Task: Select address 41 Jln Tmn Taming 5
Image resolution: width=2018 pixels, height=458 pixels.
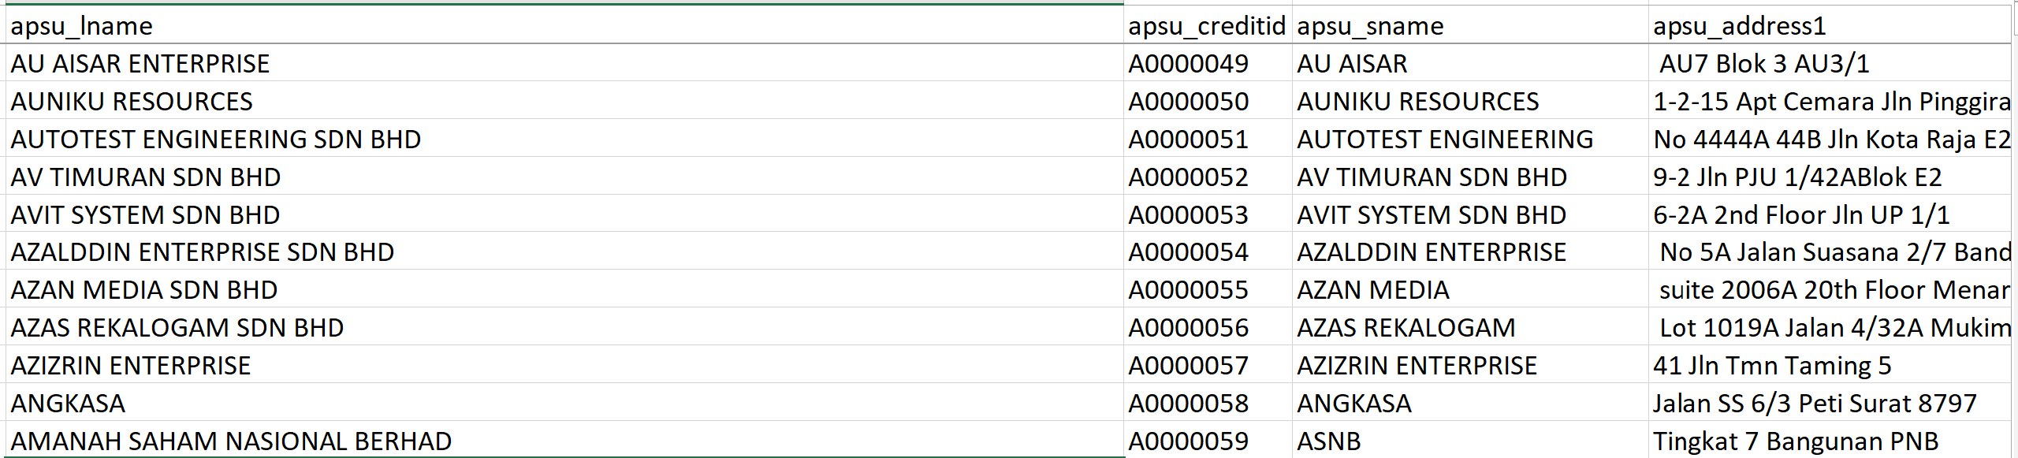Action: tap(1830, 365)
